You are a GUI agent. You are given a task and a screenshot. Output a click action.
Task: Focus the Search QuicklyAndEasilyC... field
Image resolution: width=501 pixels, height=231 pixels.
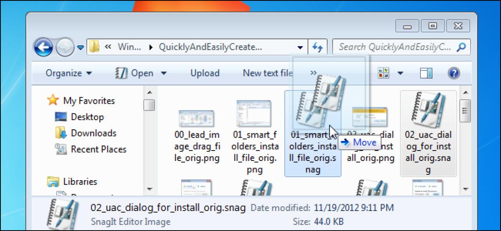click(x=395, y=47)
